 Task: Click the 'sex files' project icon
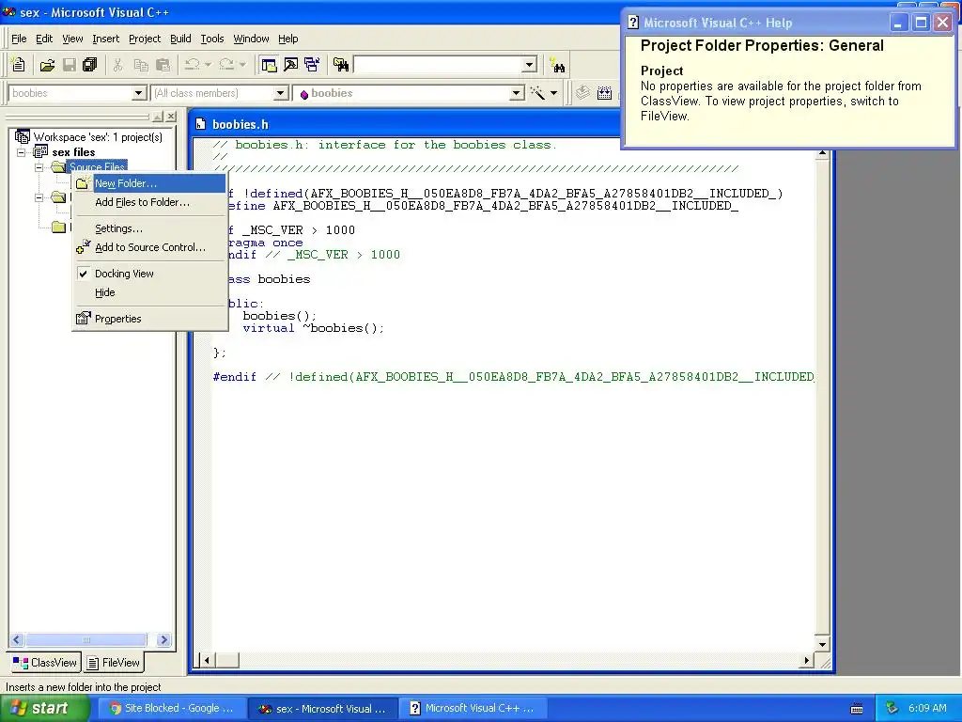40,151
